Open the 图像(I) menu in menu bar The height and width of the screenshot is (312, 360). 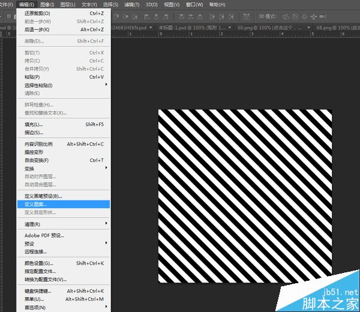click(x=48, y=4)
